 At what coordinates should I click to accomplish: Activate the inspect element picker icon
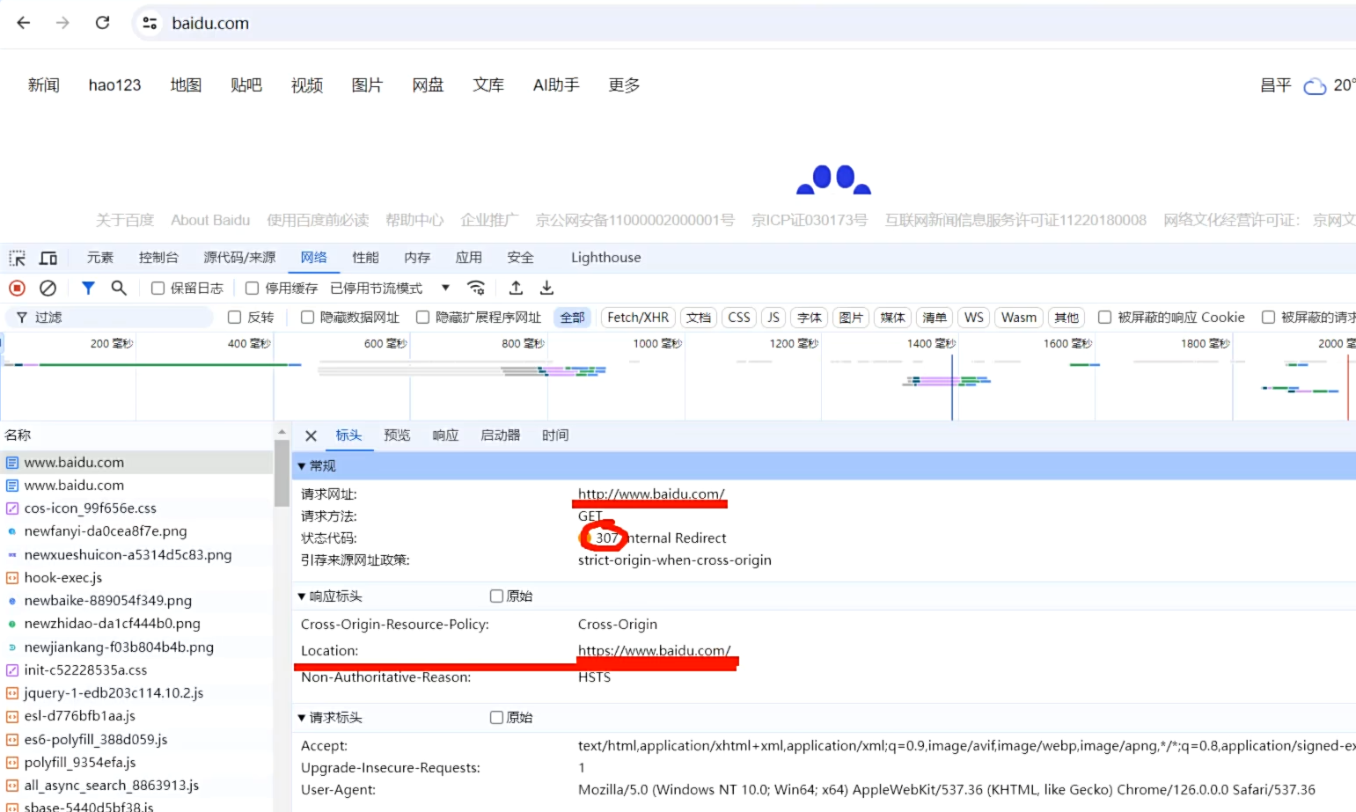[18, 258]
